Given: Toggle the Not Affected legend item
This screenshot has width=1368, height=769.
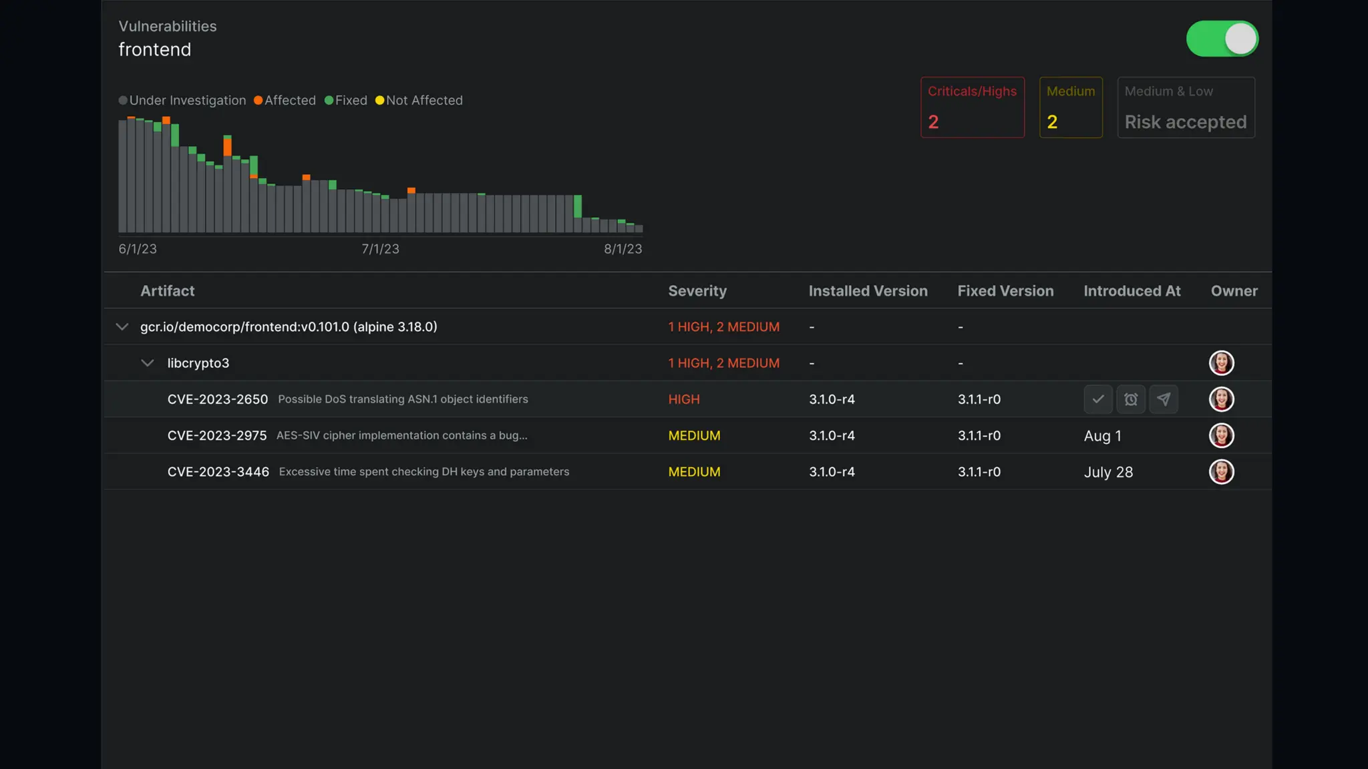Looking at the screenshot, I should click(x=419, y=101).
